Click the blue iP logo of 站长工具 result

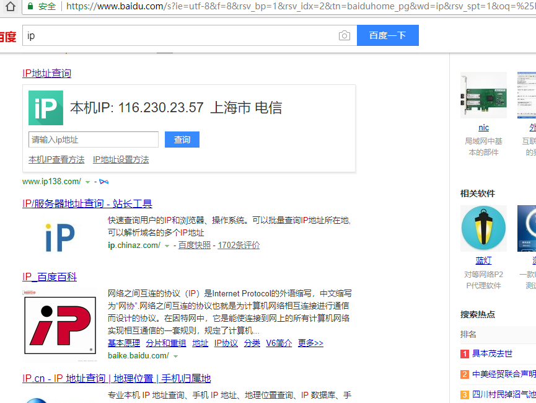pos(59,234)
